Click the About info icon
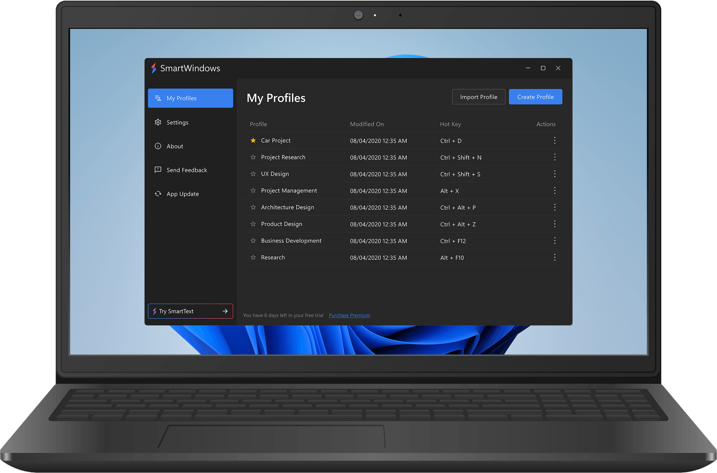 158,146
